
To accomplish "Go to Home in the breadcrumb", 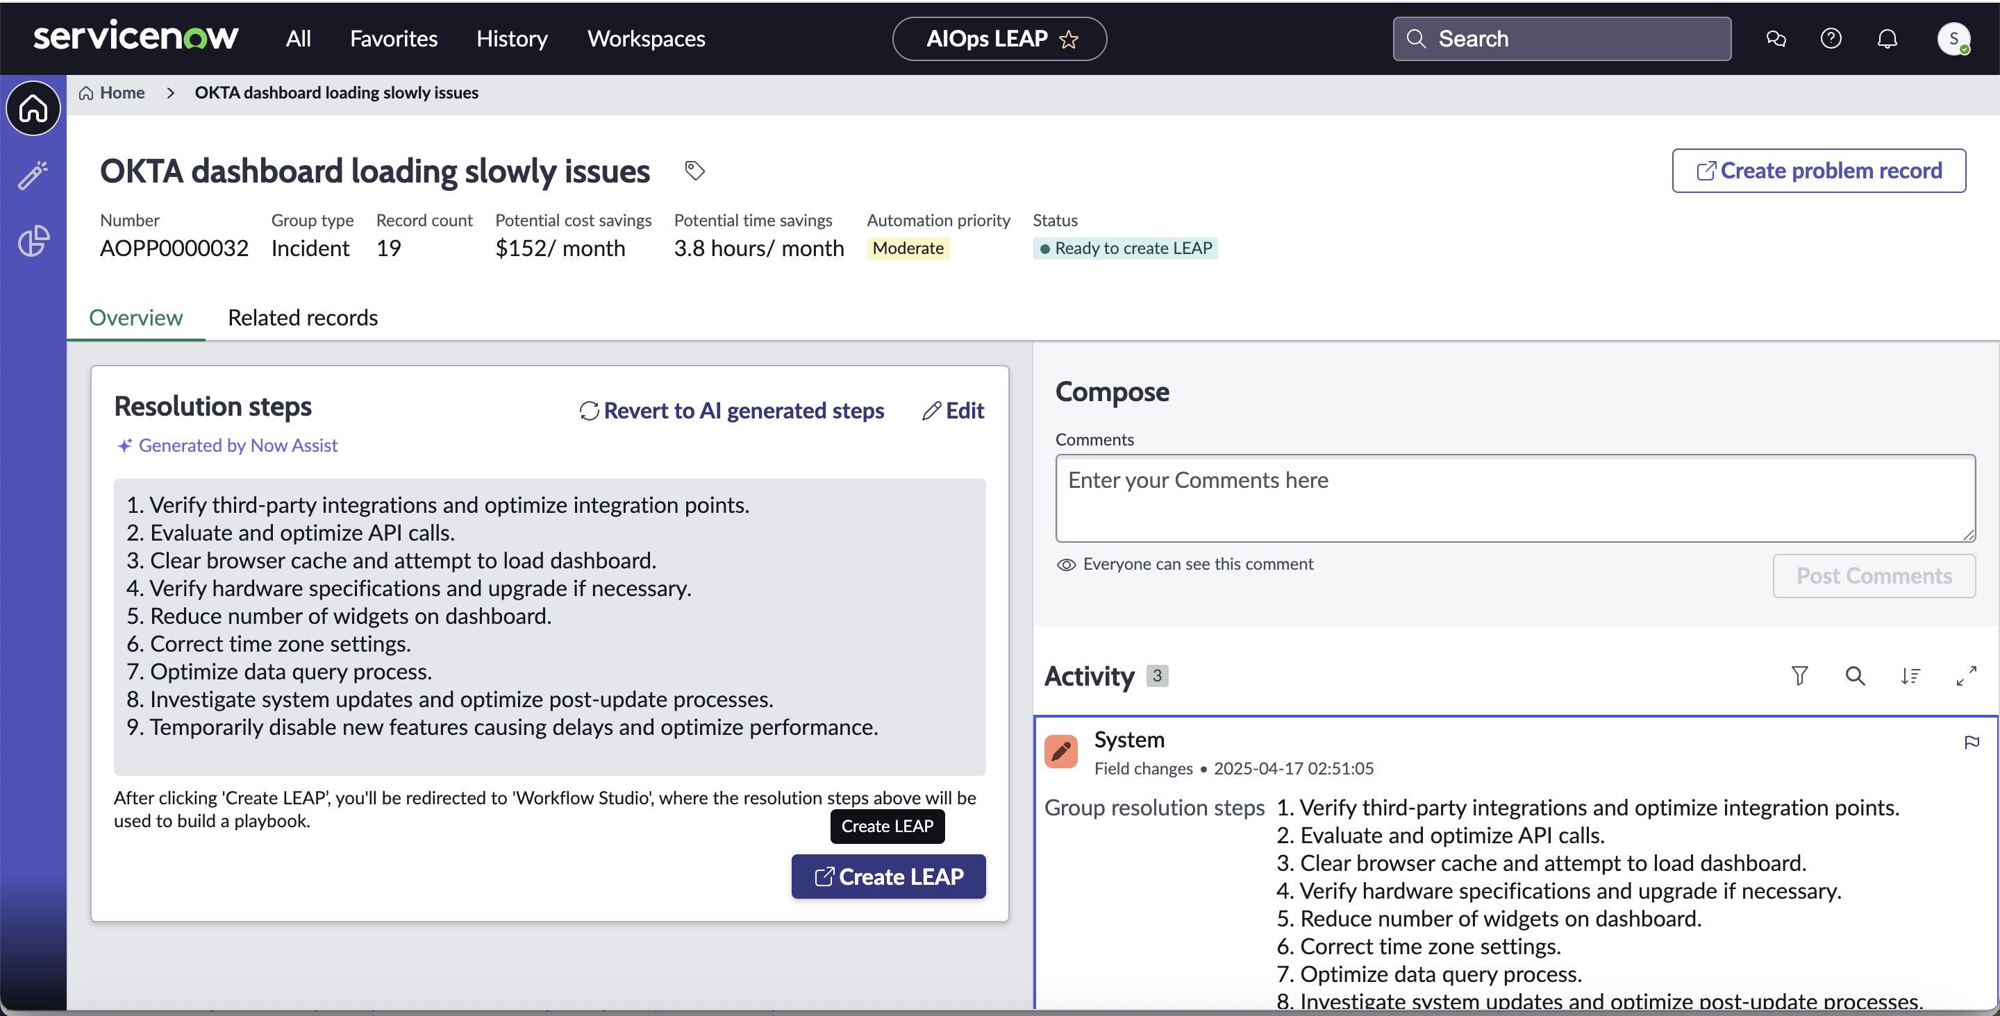I will click(x=112, y=92).
